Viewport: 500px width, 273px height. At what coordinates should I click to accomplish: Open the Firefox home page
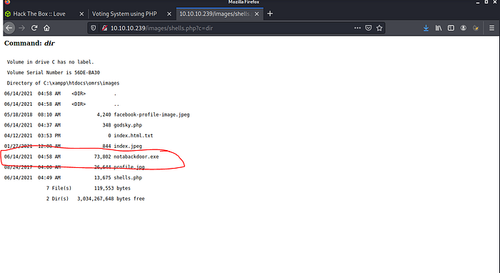(47, 28)
